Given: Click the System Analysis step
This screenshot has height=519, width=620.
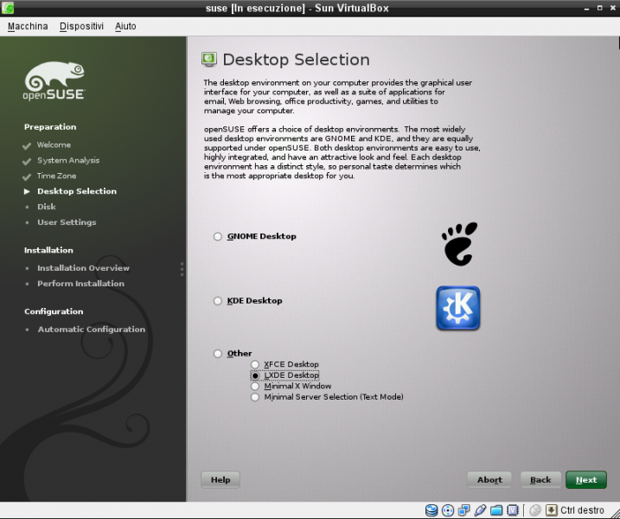Looking at the screenshot, I should (68, 160).
